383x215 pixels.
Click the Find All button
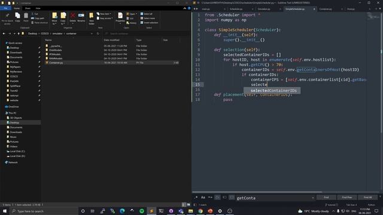pos(367,198)
